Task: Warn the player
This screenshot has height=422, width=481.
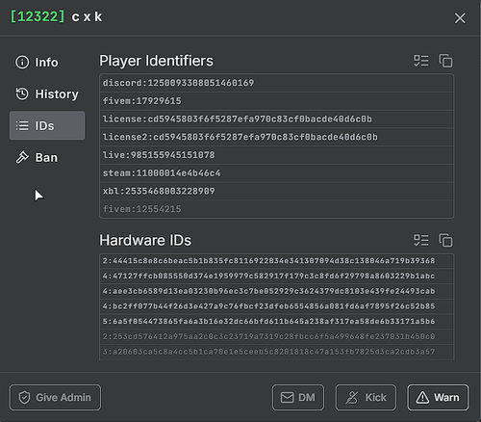Action: pos(438,398)
